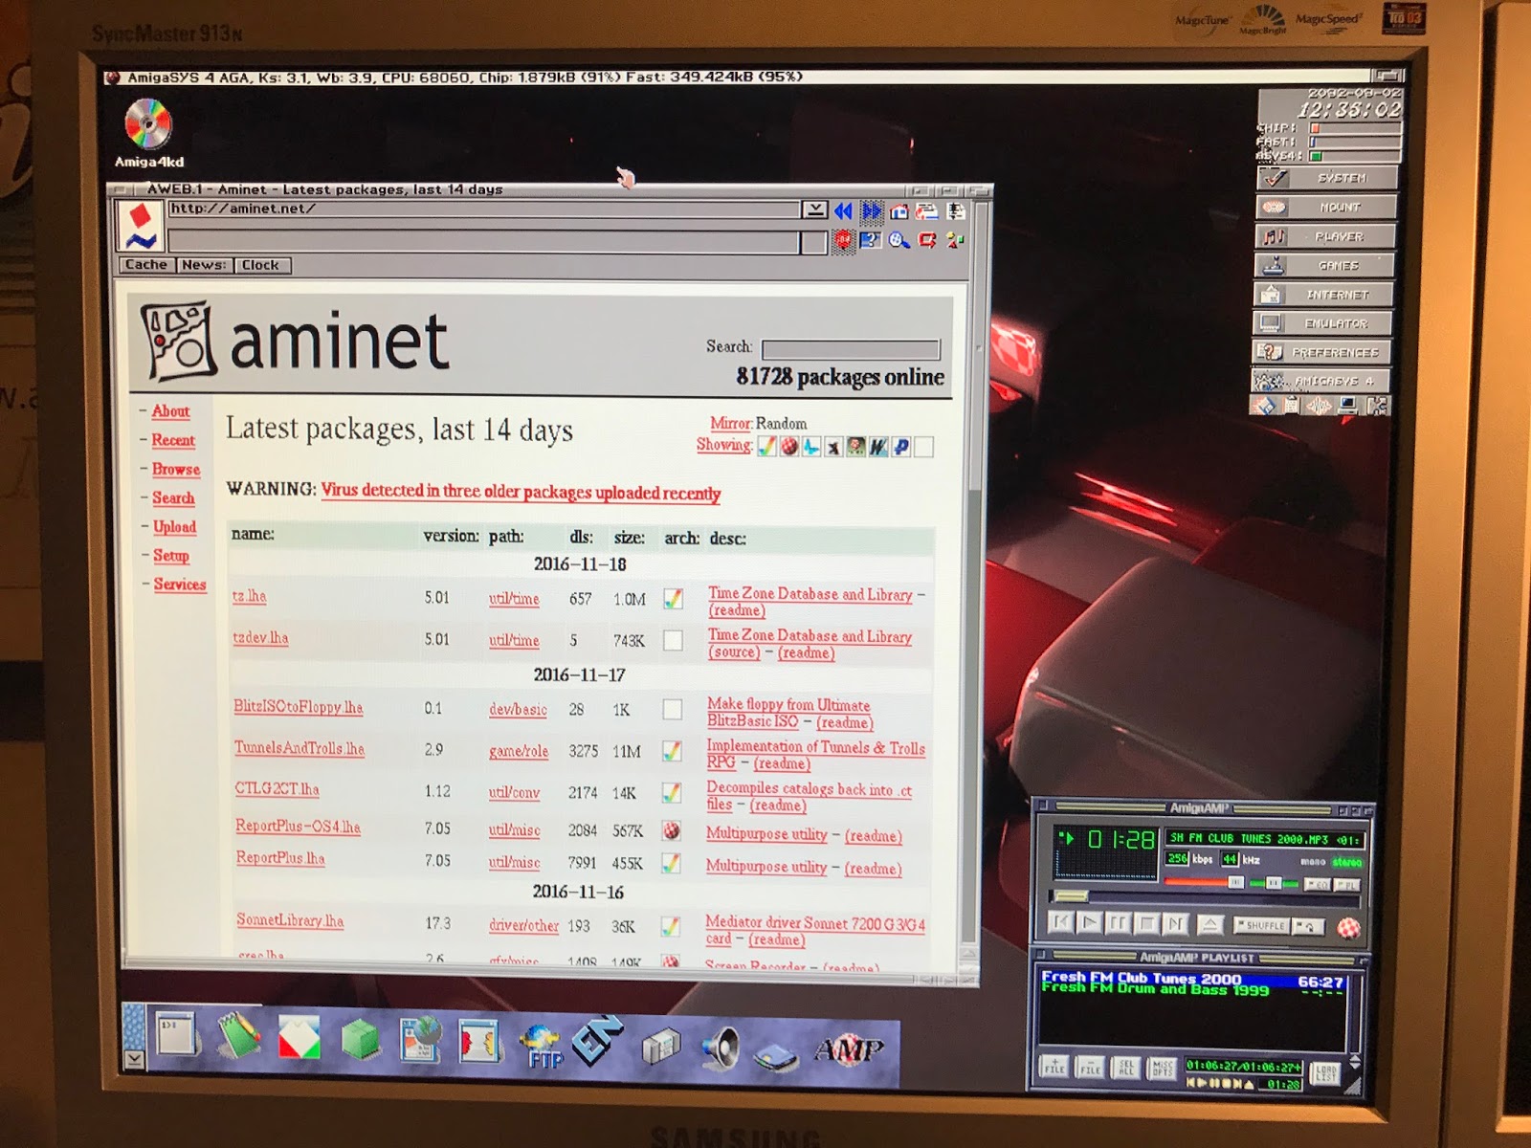Open the Upload link in Aminet sidebar
This screenshot has height=1148, width=1531.
click(x=174, y=527)
